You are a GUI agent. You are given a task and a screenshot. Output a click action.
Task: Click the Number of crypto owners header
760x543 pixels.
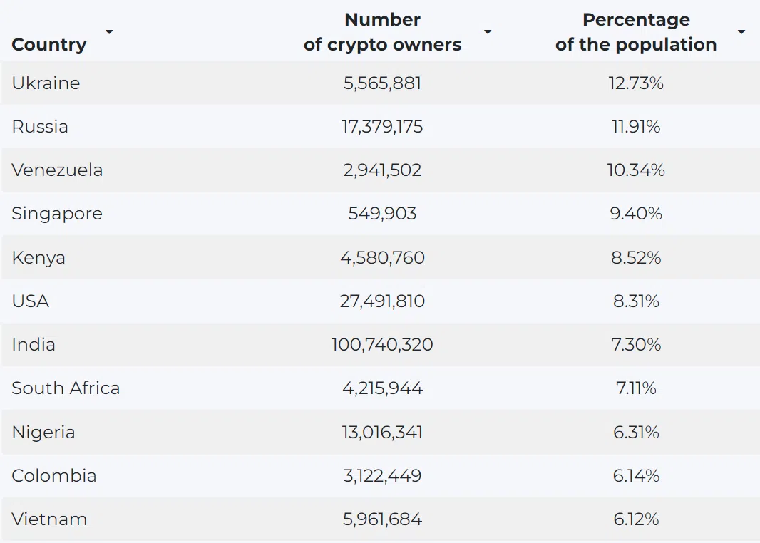pos(382,32)
